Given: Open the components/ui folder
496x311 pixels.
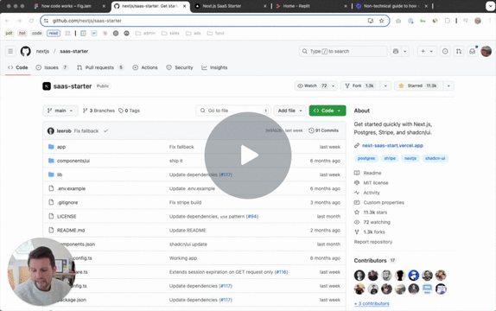Looking at the screenshot, I should coord(73,161).
